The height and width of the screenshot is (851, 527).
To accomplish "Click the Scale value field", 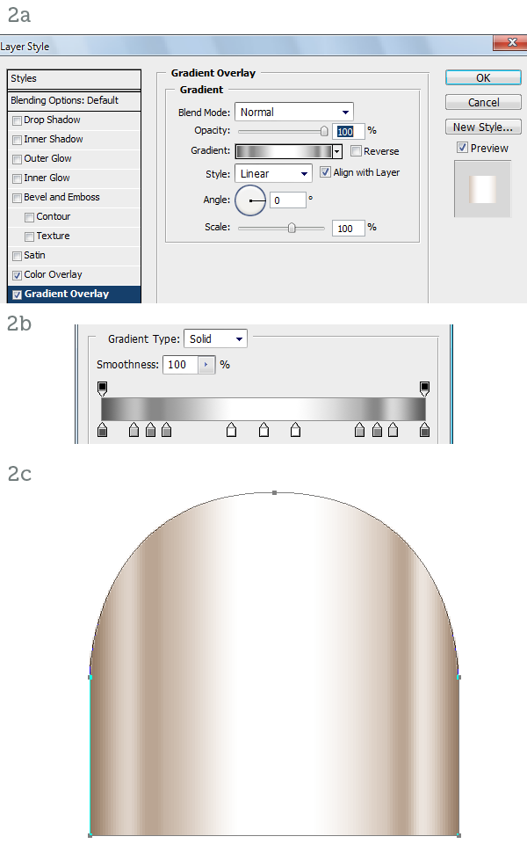I will (348, 229).
